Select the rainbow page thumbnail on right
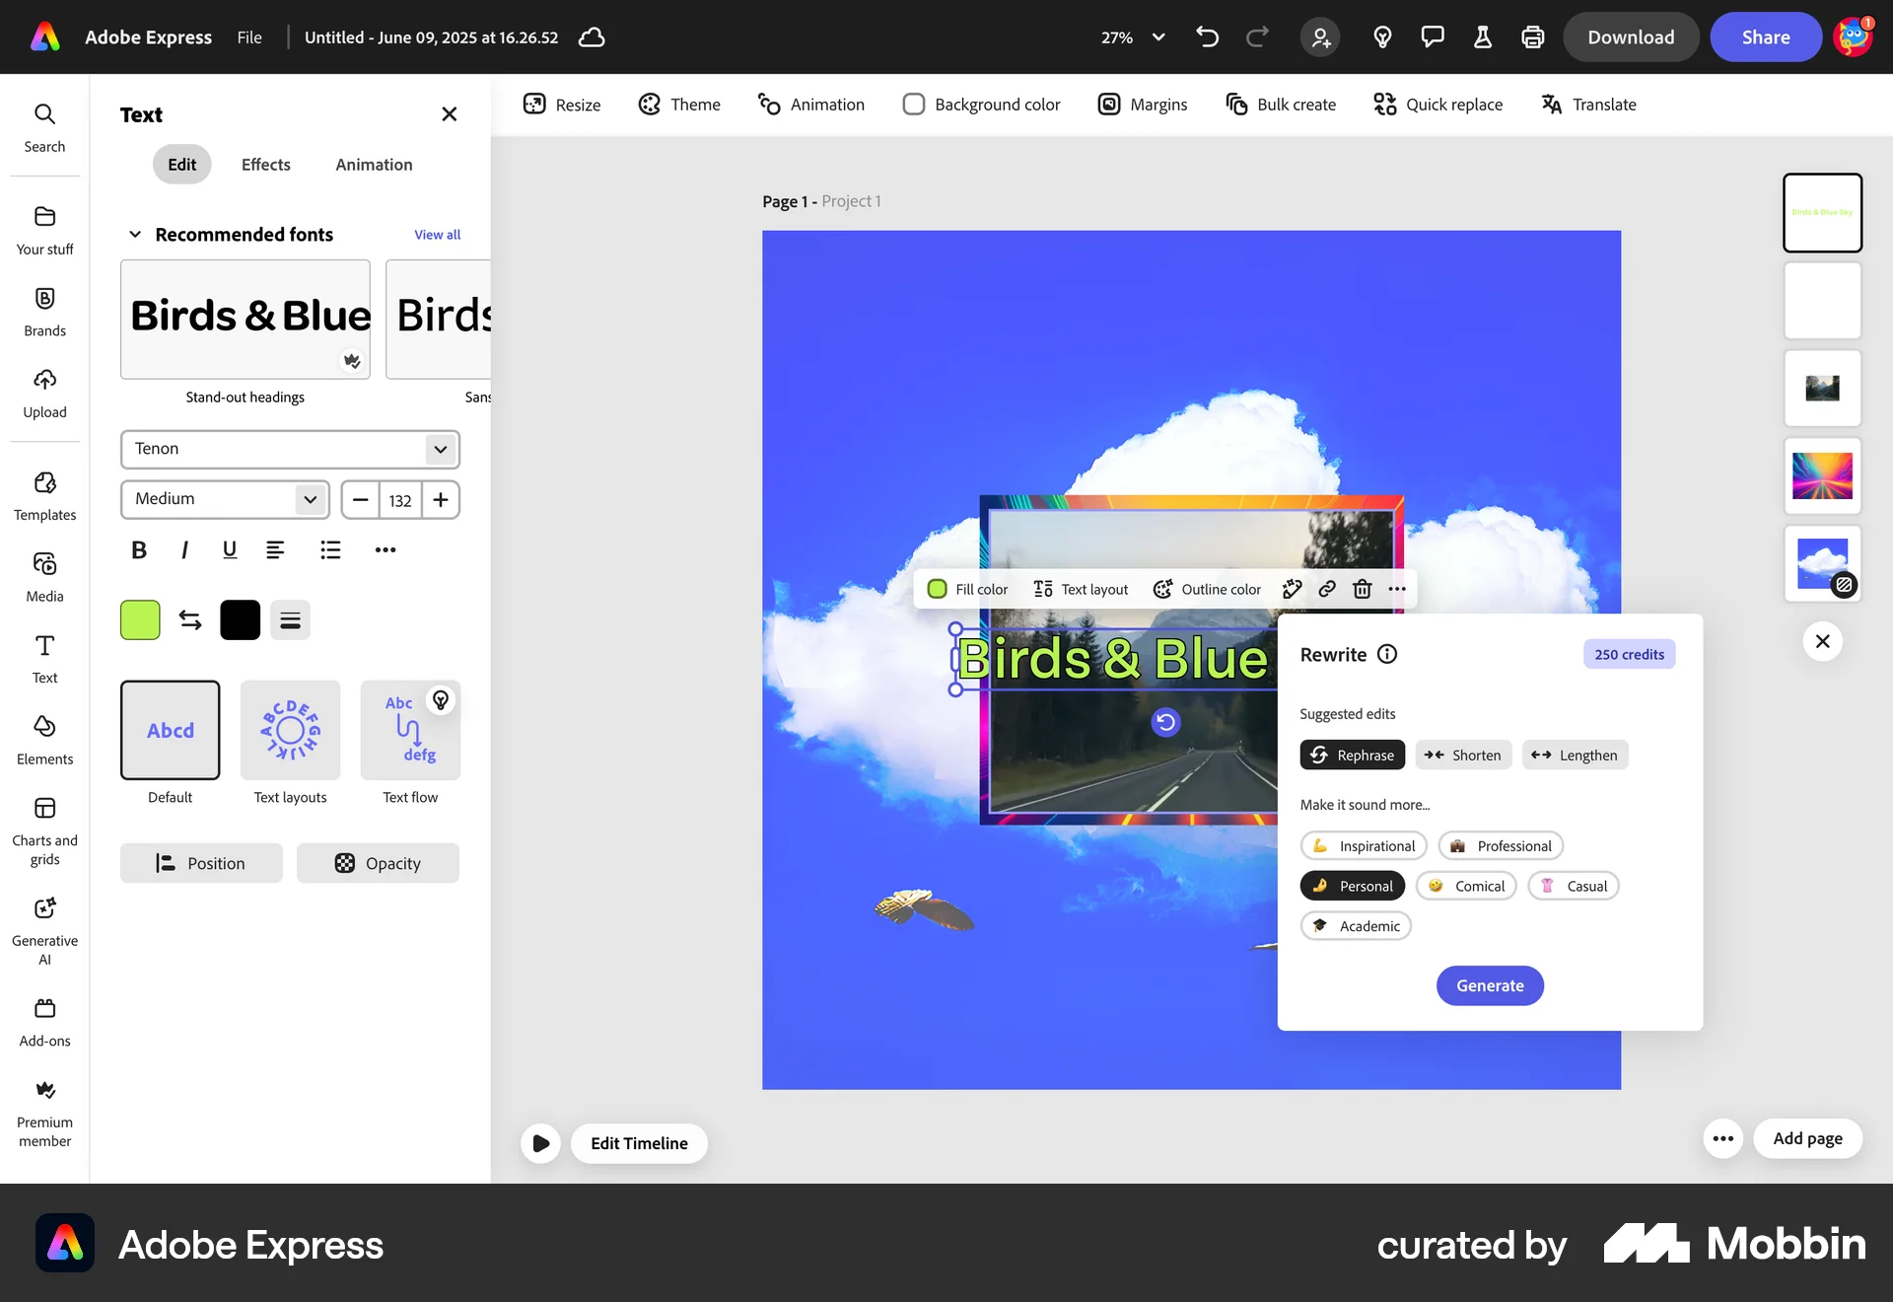Viewport: 1893px width, 1302px height. point(1821,476)
